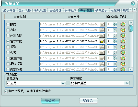Adjust play count stepper for 布防
Image resolution: width=138 pixels, height=107 pixels.
114,30
